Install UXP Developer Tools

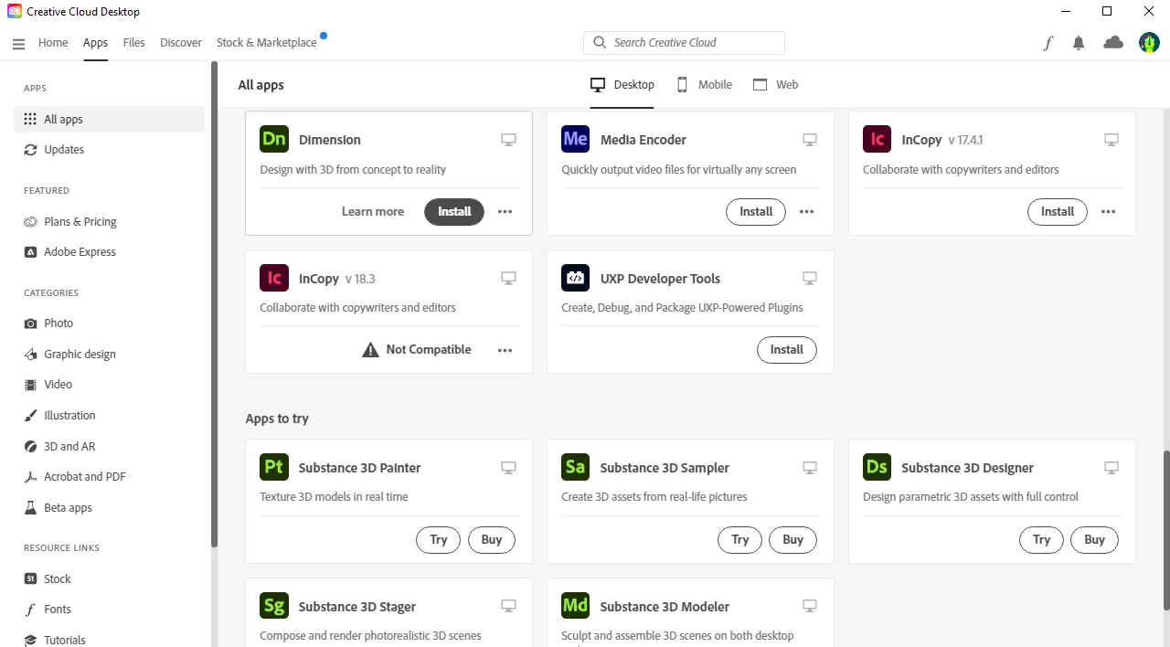[x=787, y=350]
